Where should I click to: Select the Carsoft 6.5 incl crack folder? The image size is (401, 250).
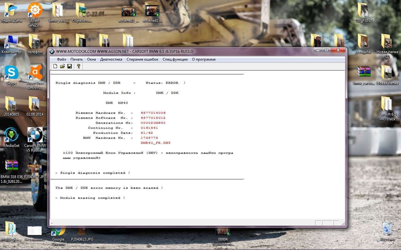[x=387, y=108]
